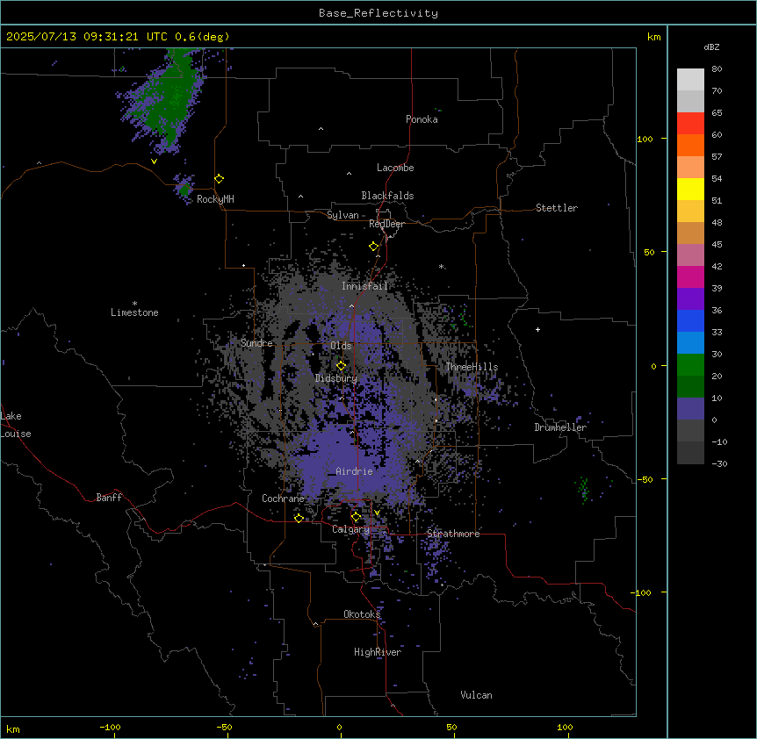Image resolution: width=757 pixels, height=739 pixels.
Task: Click the Base_Reflectivity title
Action: click(x=378, y=13)
